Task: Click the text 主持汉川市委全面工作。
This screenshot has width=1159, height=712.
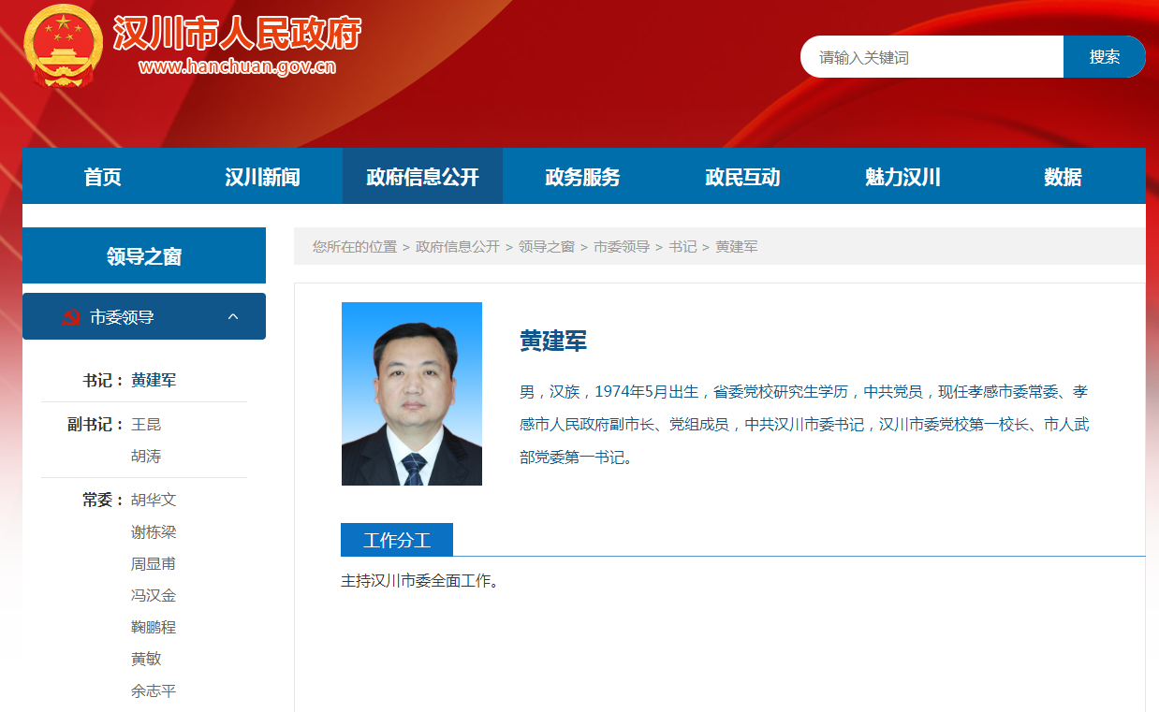Action: [x=420, y=581]
